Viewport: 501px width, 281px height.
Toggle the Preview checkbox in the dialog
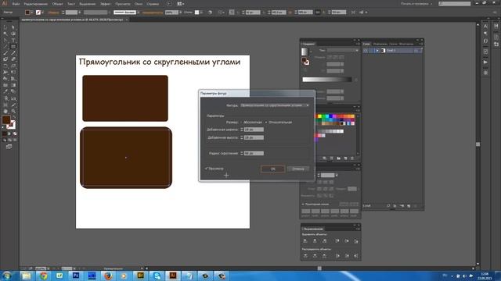(207, 169)
